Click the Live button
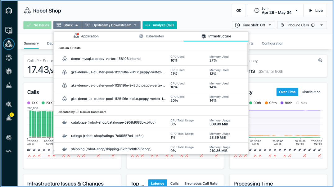This screenshot has height=187, width=334. tap(315, 11)
